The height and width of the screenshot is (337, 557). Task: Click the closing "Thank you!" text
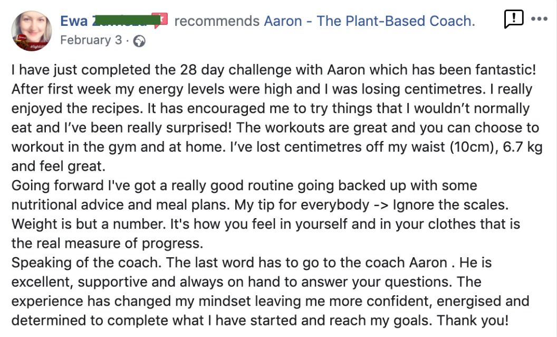(x=473, y=320)
